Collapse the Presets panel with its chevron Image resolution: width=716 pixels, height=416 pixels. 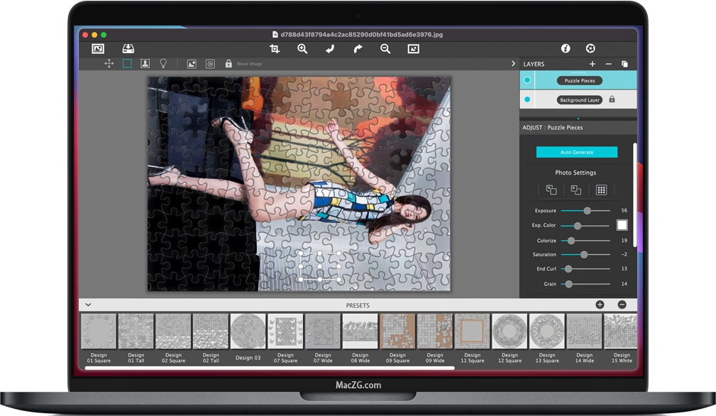(88, 305)
